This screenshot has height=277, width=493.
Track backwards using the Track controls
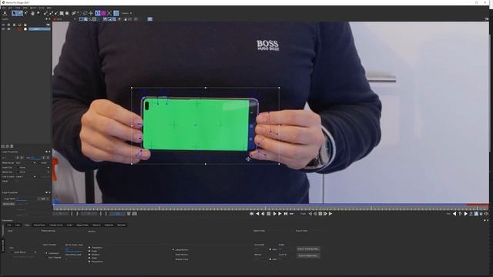310,214
